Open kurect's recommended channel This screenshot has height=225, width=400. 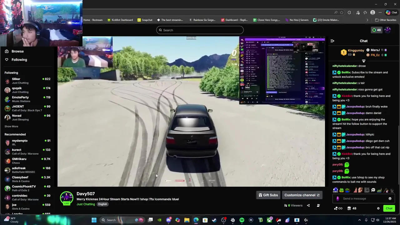click(x=27, y=152)
